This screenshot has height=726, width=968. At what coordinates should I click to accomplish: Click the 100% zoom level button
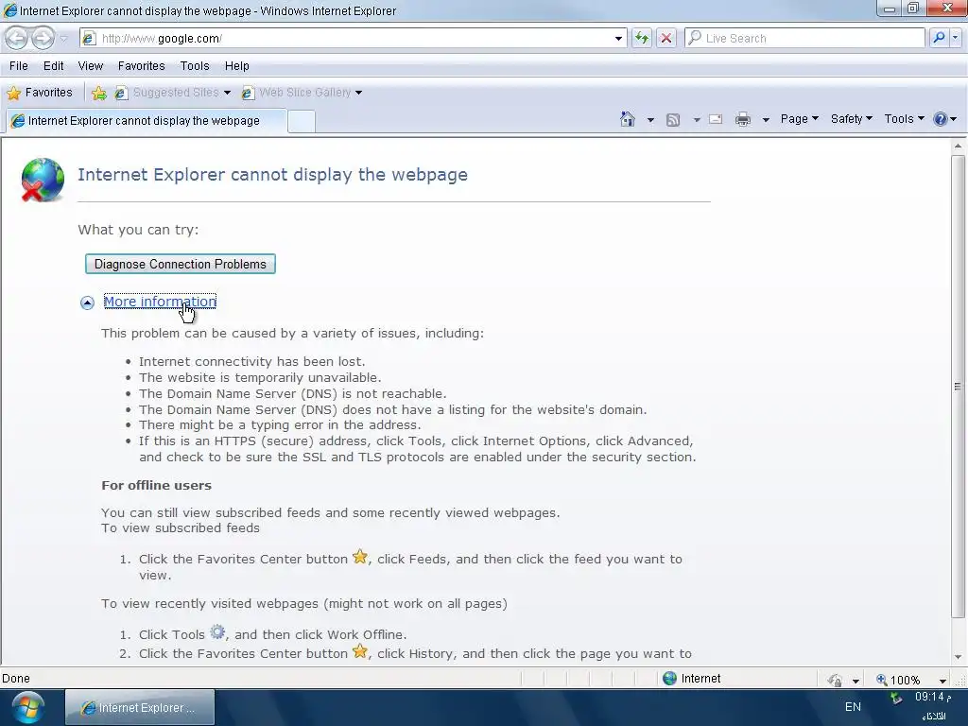pos(899,680)
